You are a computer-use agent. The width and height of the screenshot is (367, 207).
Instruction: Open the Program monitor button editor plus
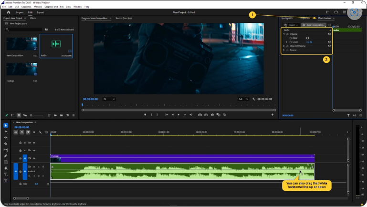[x=272, y=115]
